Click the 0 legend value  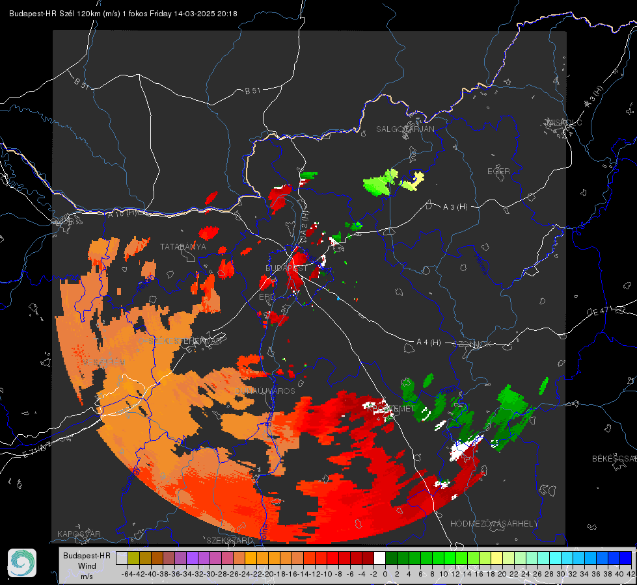pos(385,574)
